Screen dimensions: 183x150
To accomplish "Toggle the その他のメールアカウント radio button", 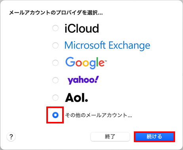I will 55,115.
